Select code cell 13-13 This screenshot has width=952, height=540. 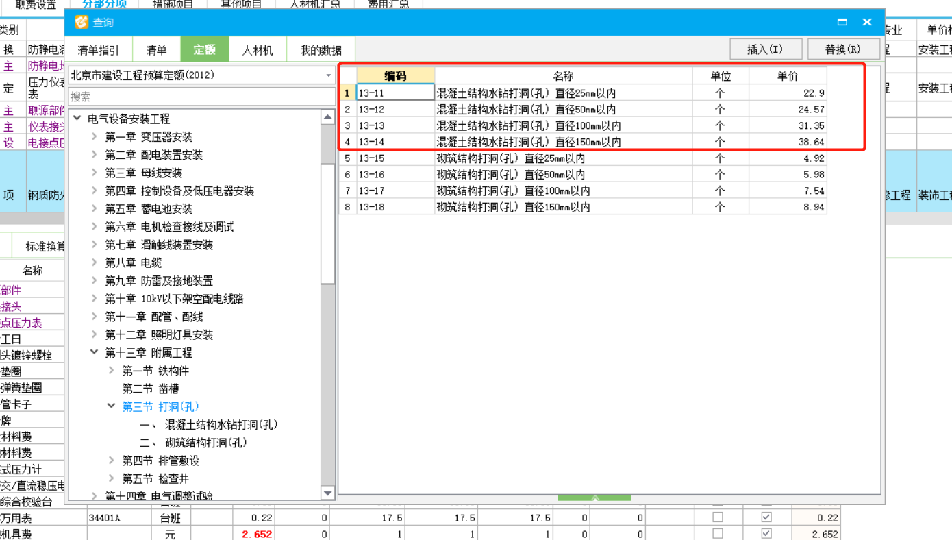click(395, 125)
